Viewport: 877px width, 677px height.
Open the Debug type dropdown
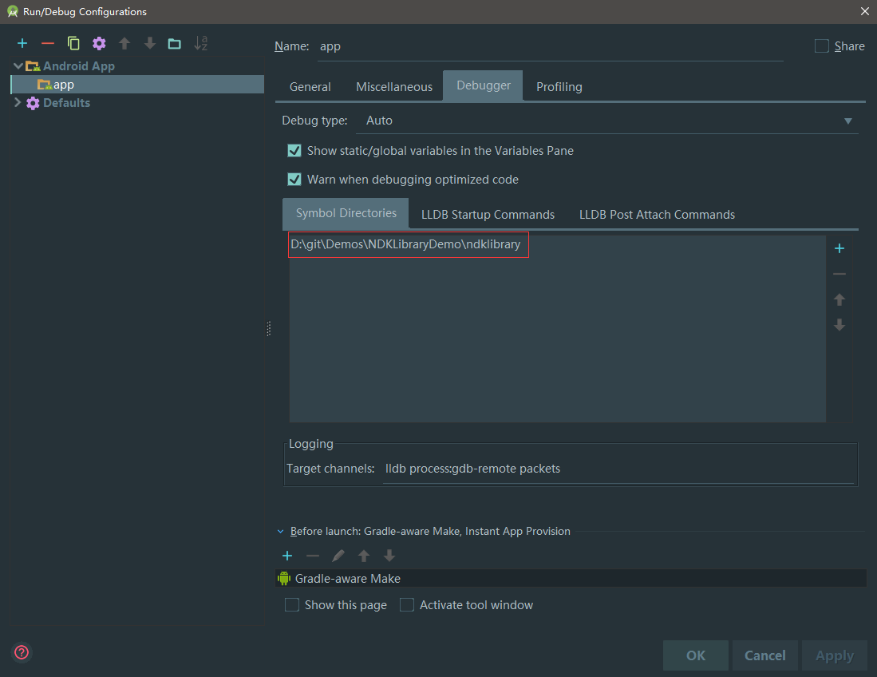point(606,121)
